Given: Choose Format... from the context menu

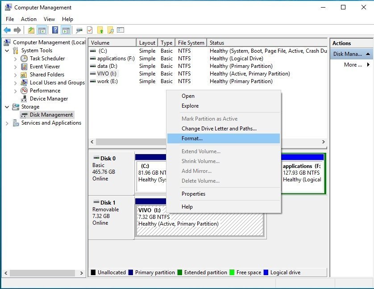Looking at the screenshot, I should coord(224,138).
